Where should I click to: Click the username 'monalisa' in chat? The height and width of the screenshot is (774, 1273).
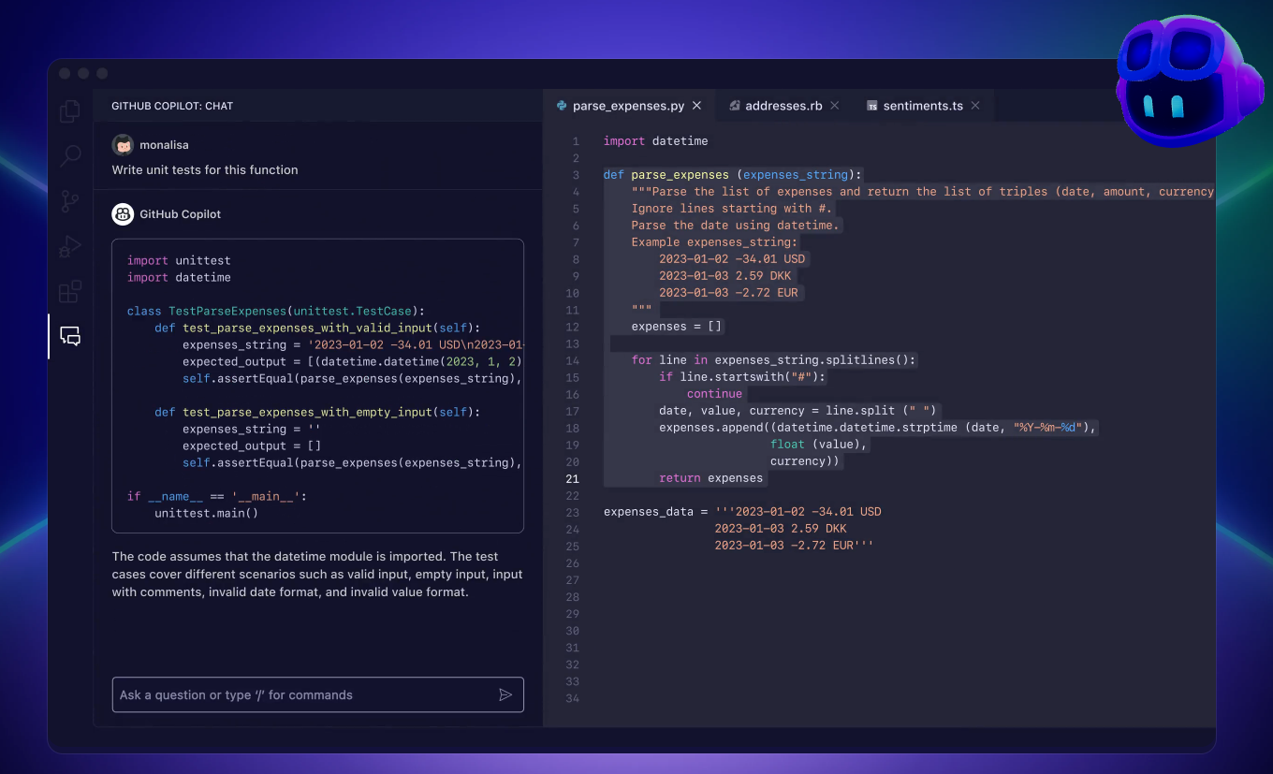[x=164, y=145]
